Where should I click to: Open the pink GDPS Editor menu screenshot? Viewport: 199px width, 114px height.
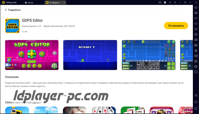click(32, 55)
